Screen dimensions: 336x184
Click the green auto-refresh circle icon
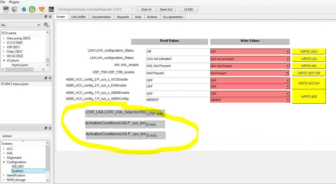click(x=32, y=9)
